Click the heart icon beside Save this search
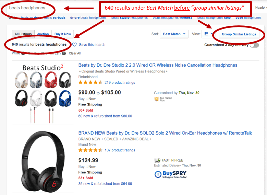The width and height of the screenshot is (267, 195). pyautogui.click(x=74, y=45)
